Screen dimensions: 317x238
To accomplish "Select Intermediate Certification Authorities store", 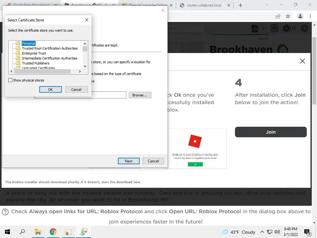I will pos(50,58).
